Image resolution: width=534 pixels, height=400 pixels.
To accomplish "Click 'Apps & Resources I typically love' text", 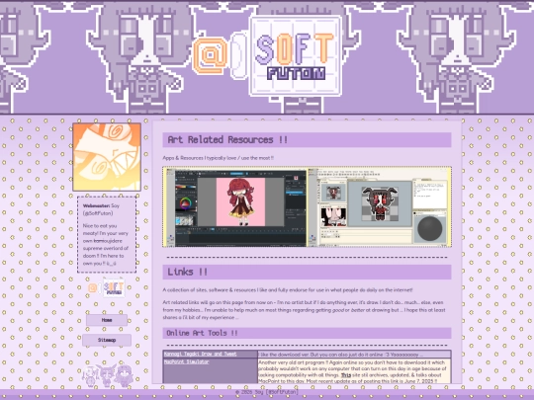I will 218,158.
